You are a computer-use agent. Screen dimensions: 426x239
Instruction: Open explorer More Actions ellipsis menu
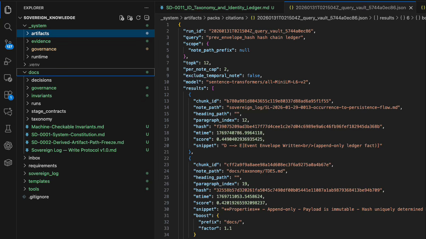click(x=146, y=7)
